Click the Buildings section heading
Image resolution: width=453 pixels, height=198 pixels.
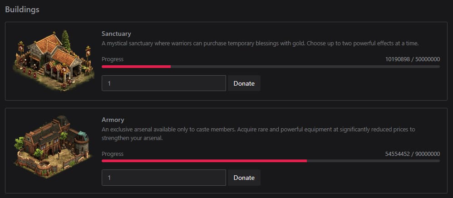coord(22,10)
